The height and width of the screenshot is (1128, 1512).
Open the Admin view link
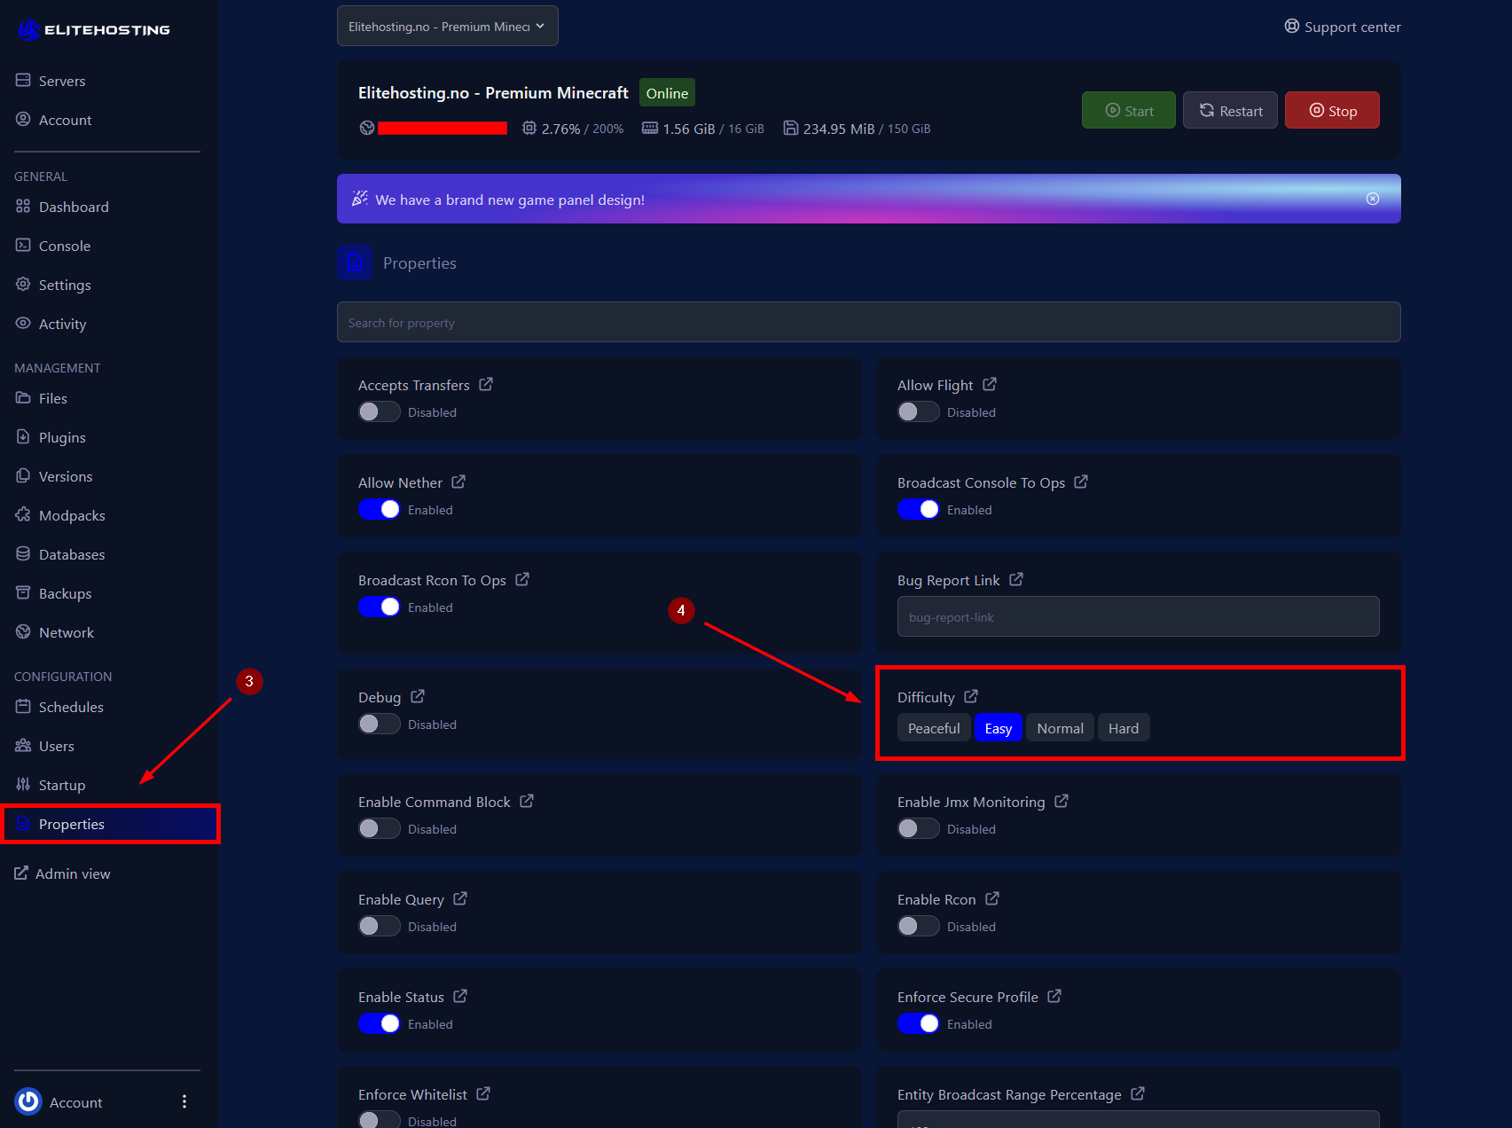click(62, 873)
